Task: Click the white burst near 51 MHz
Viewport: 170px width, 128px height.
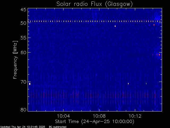Action: pos(115,26)
